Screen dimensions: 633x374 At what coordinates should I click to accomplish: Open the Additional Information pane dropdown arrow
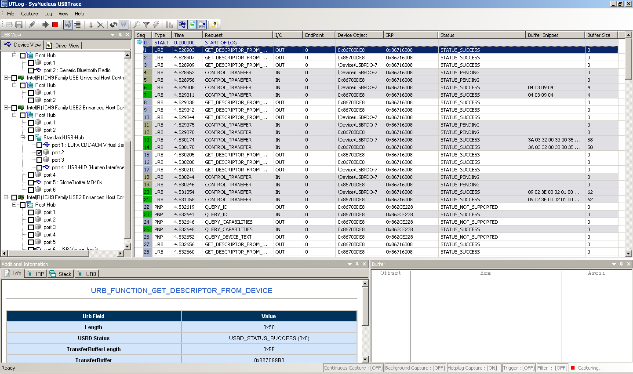pos(350,264)
